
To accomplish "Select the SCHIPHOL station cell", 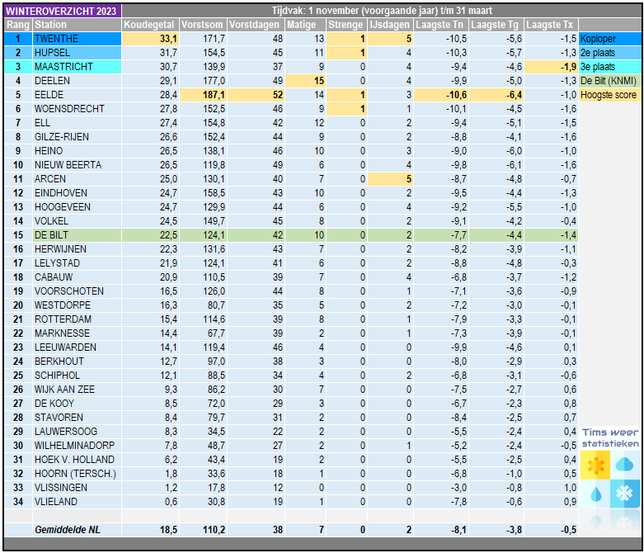I will pos(78,376).
